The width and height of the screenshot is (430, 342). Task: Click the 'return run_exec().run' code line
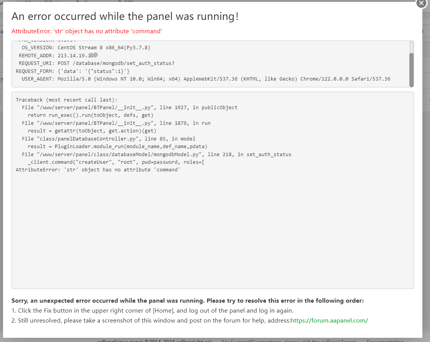click(91, 115)
